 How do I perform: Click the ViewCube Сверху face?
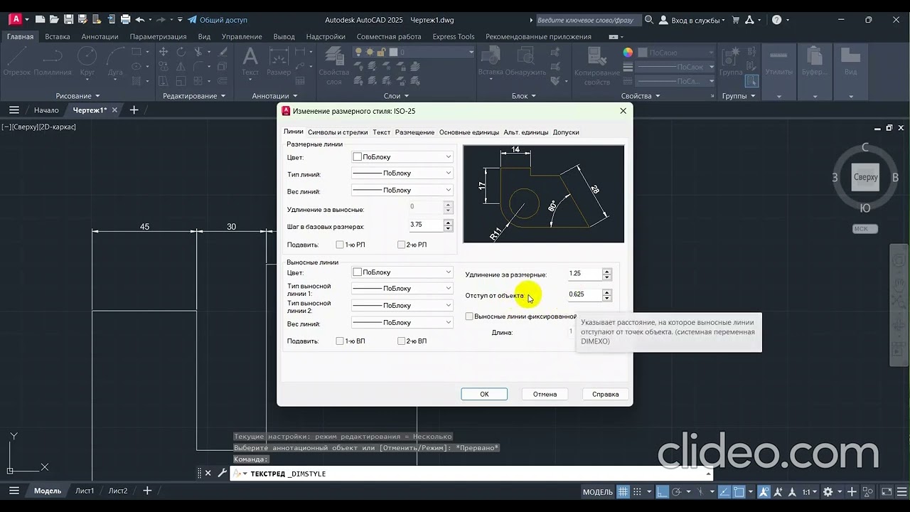tap(865, 177)
